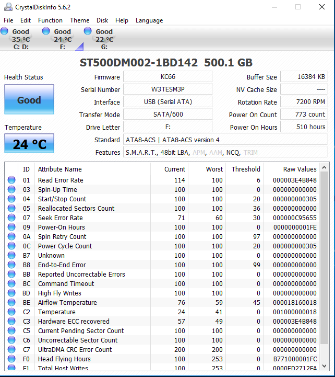Click the Drive Letter field F:
This screenshot has width=335, height=377.
pos(167,127)
